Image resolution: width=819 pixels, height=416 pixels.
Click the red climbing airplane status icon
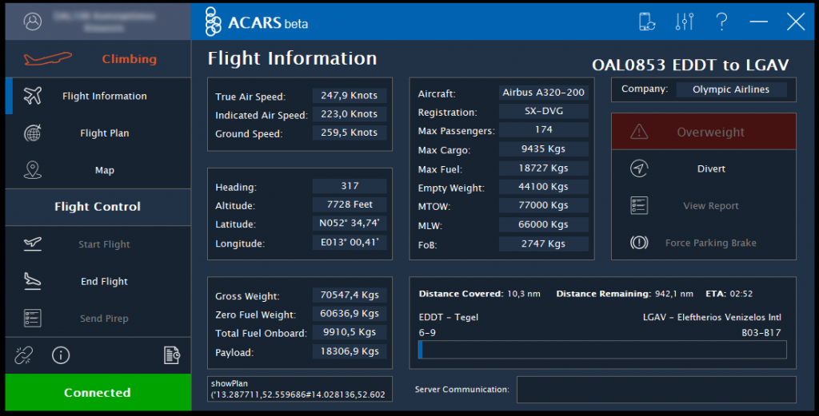(47, 58)
